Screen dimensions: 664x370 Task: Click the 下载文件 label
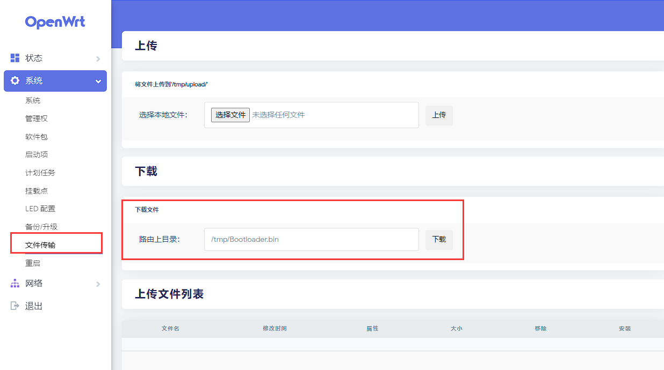pos(147,210)
